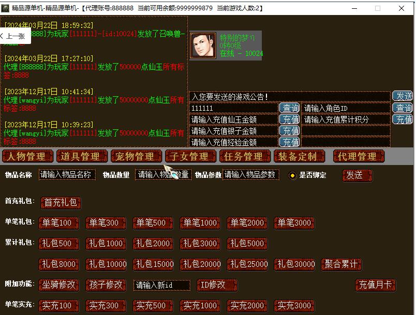Open the 人物管理 tab

click(x=27, y=156)
